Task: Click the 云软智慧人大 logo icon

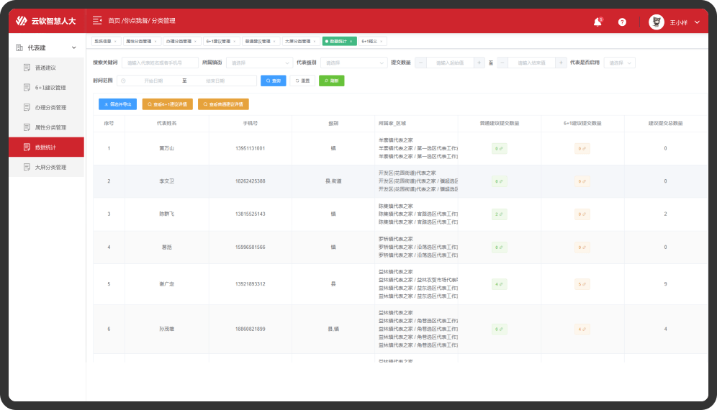Action: [x=22, y=22]
